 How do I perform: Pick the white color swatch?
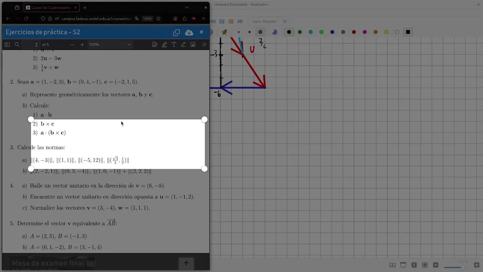coord(397,32)
